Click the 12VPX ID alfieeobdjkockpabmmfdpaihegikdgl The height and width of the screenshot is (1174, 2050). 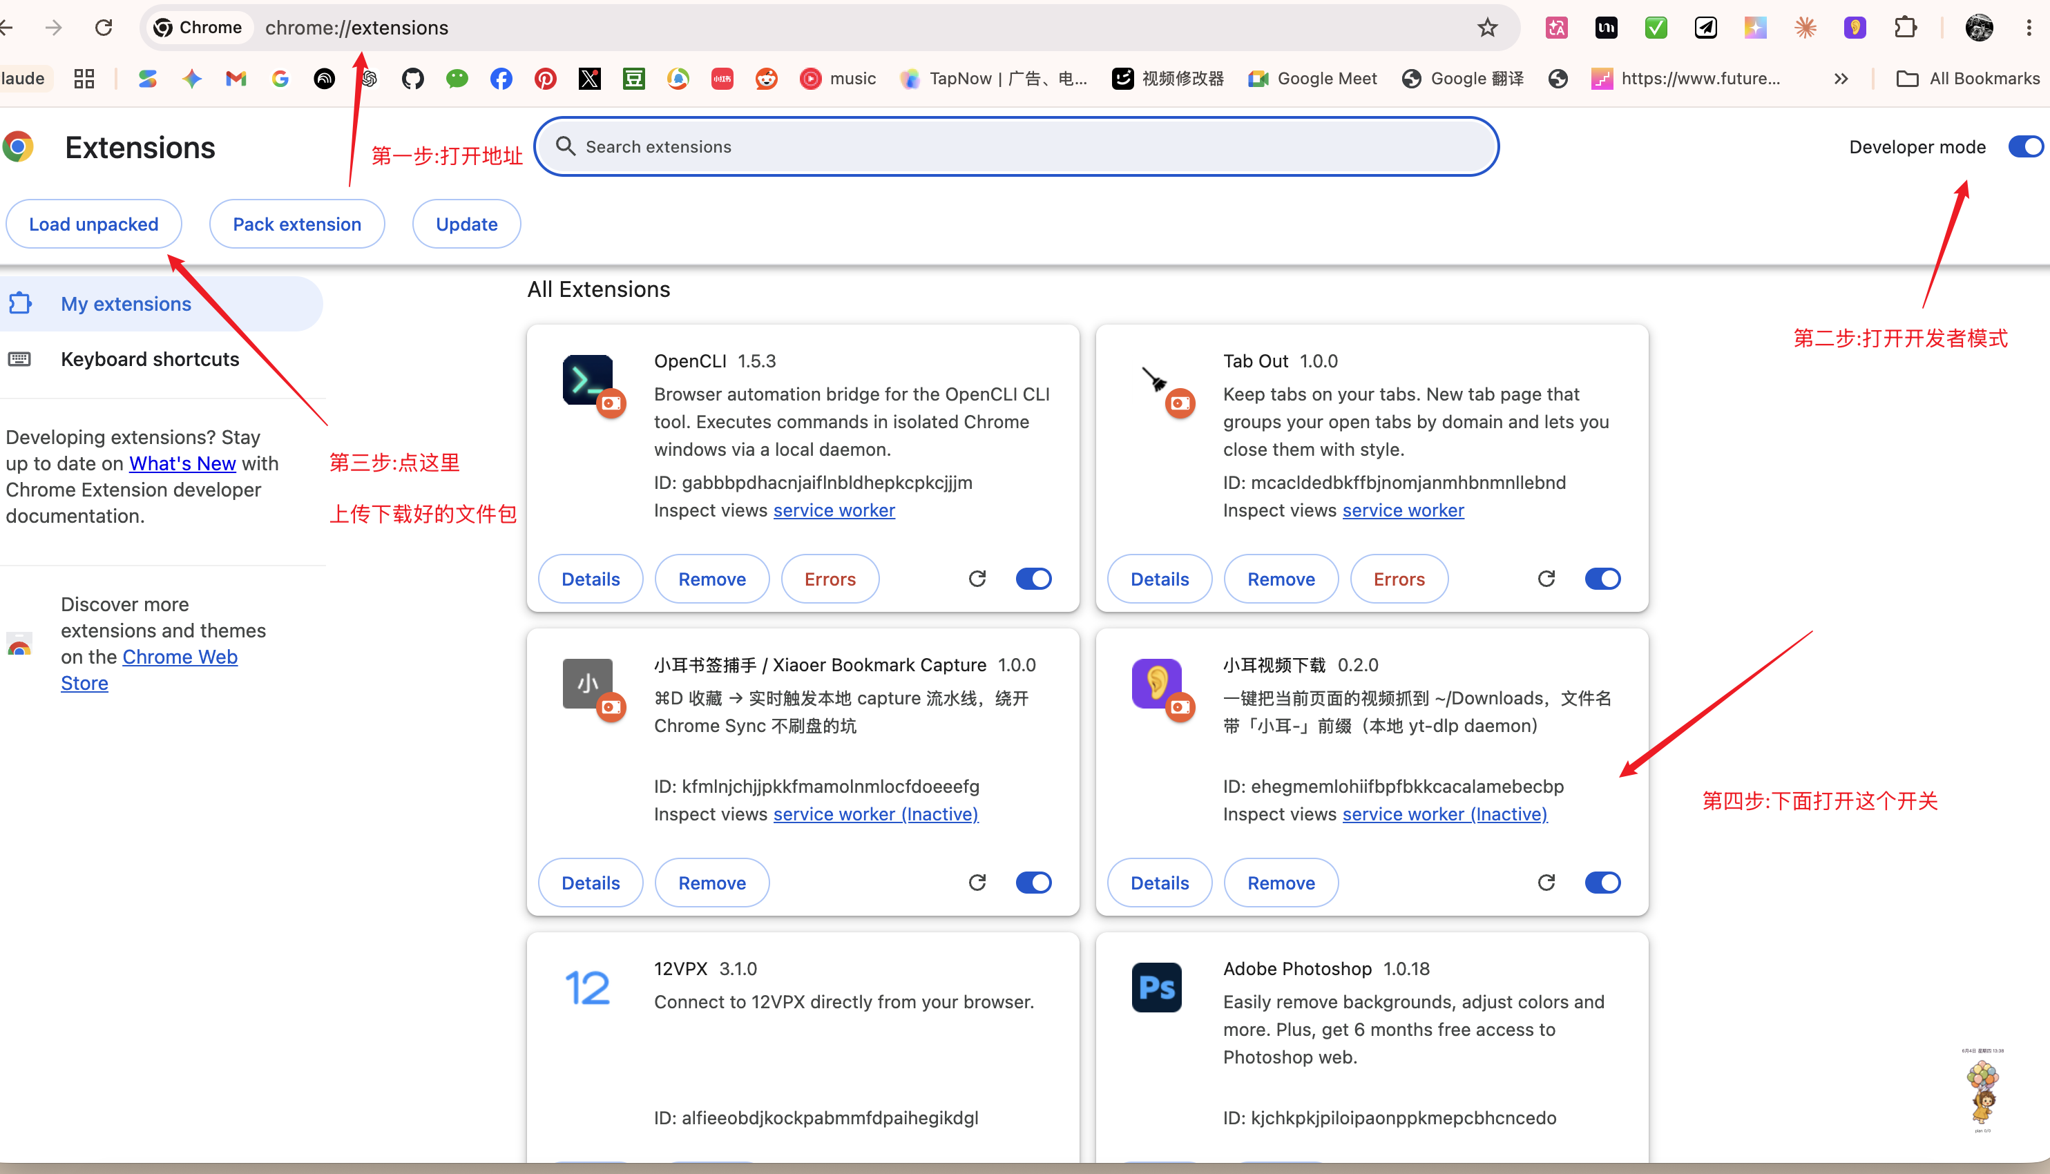(830, 1118)
